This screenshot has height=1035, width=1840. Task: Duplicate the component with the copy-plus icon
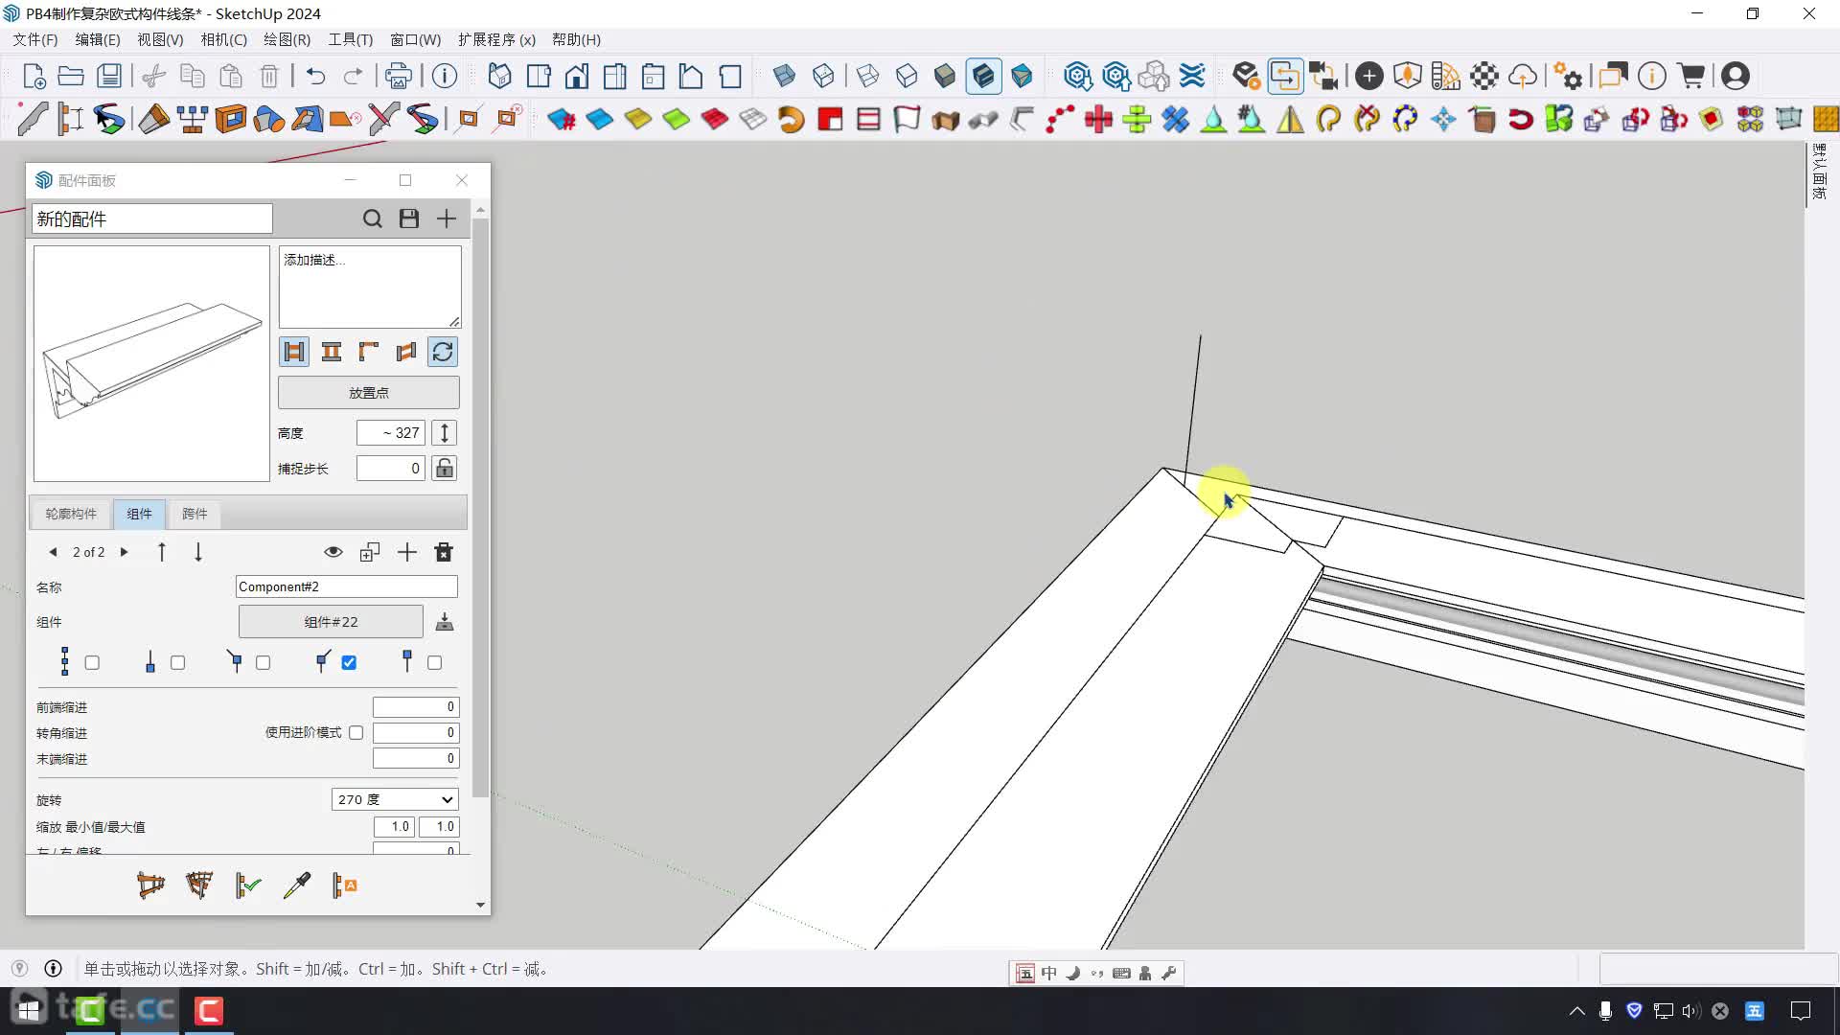point(370,552)
